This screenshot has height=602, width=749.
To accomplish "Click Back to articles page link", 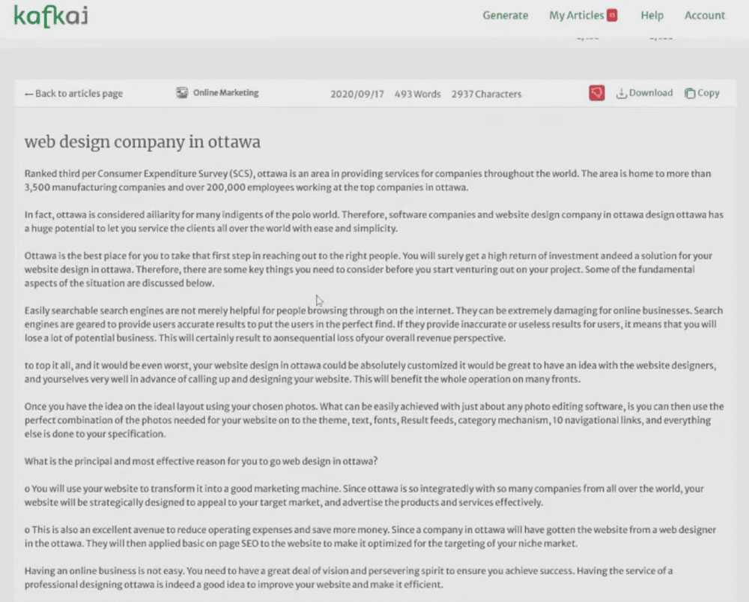I will point(73,94).
